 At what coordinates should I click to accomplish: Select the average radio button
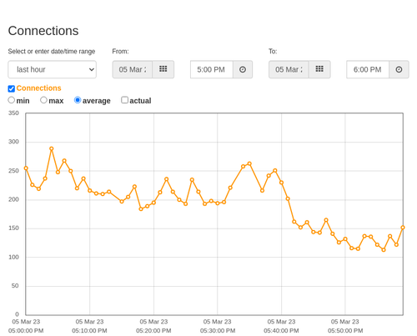[78, 100]
